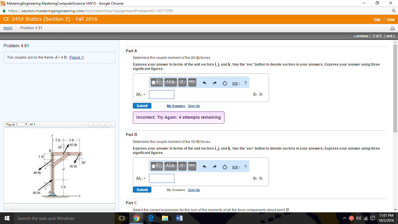Open the Figure 1 selector dropdown
Viewport: 398px width, 224px height.
click(x=17, y=124)
